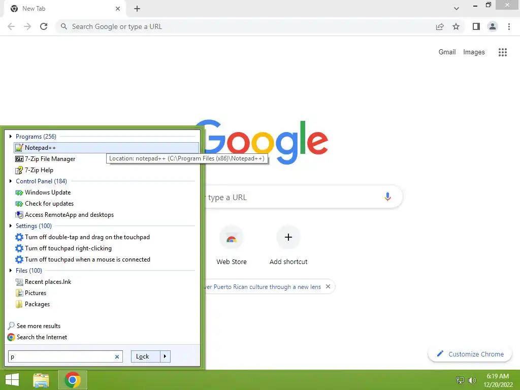Screen dimensions: 520x390
Task: Click gear icon beside touchpad right-clicking
Action: (19, 248)
